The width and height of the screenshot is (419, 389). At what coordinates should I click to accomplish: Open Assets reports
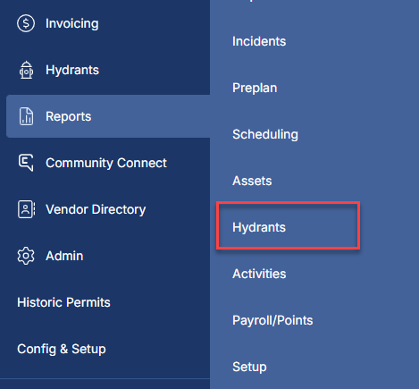(252, 181)
